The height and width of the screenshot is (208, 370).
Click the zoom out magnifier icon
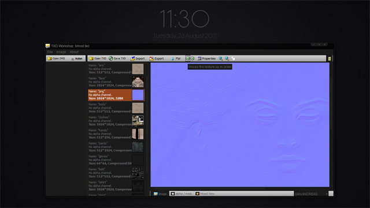(227, 58)
